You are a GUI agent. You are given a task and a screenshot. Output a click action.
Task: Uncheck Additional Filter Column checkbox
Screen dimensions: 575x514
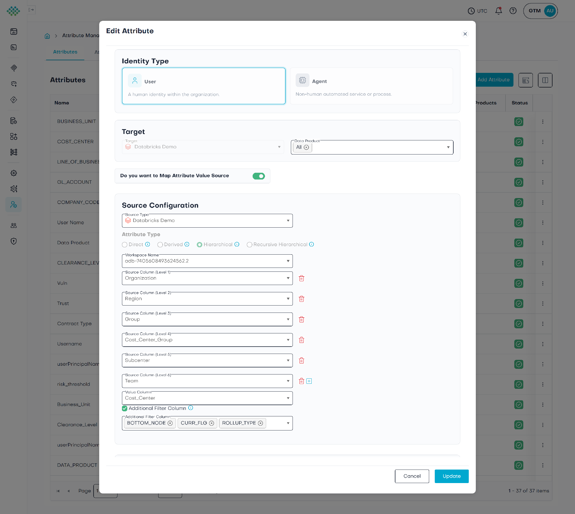(124, 408)
